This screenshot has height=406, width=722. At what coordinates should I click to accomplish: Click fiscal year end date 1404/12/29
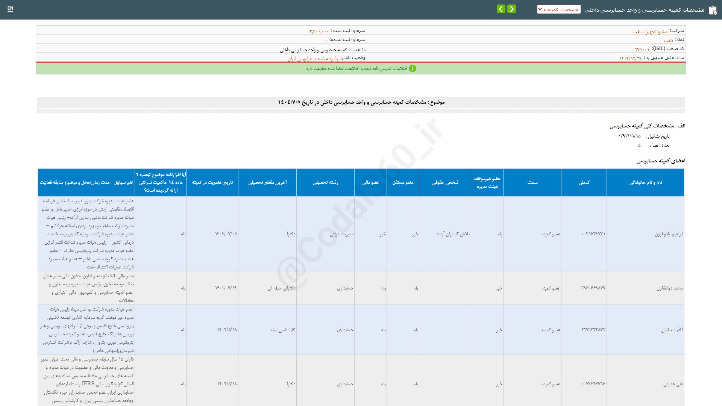630,58
